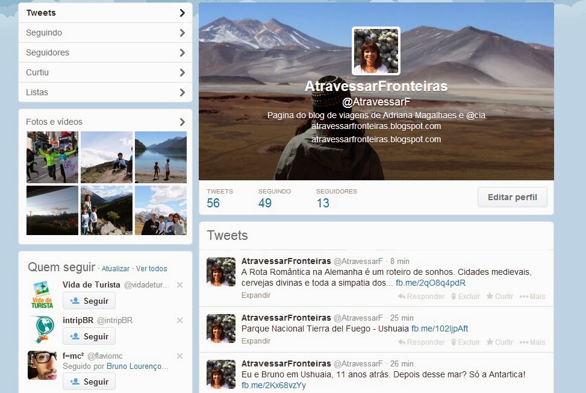Open the Bruno Lourenço link
Screen dimensions: 586x393
pos(137,366)
